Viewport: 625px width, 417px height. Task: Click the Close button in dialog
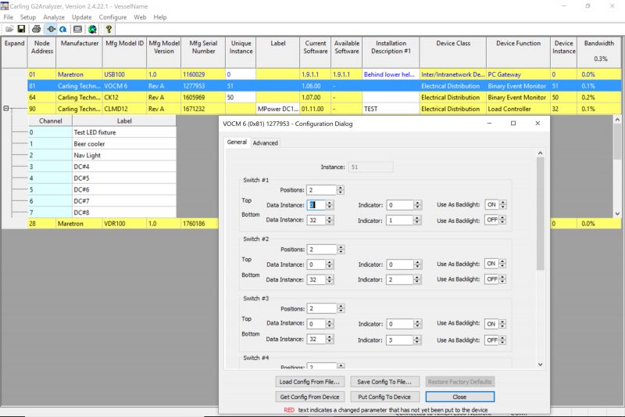tap(459, 397)
